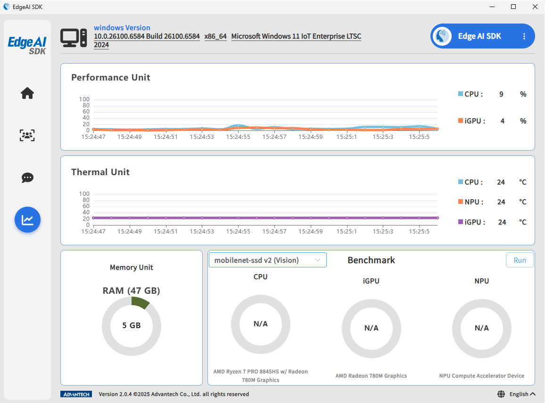The image size is (545, 403).
Task: Open the chat feedback sidebar icon
Action: 27,177
